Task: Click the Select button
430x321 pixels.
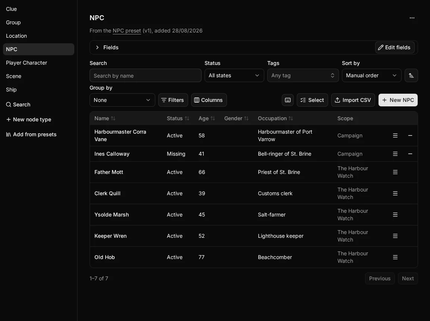Action: (x=312, y=100)
